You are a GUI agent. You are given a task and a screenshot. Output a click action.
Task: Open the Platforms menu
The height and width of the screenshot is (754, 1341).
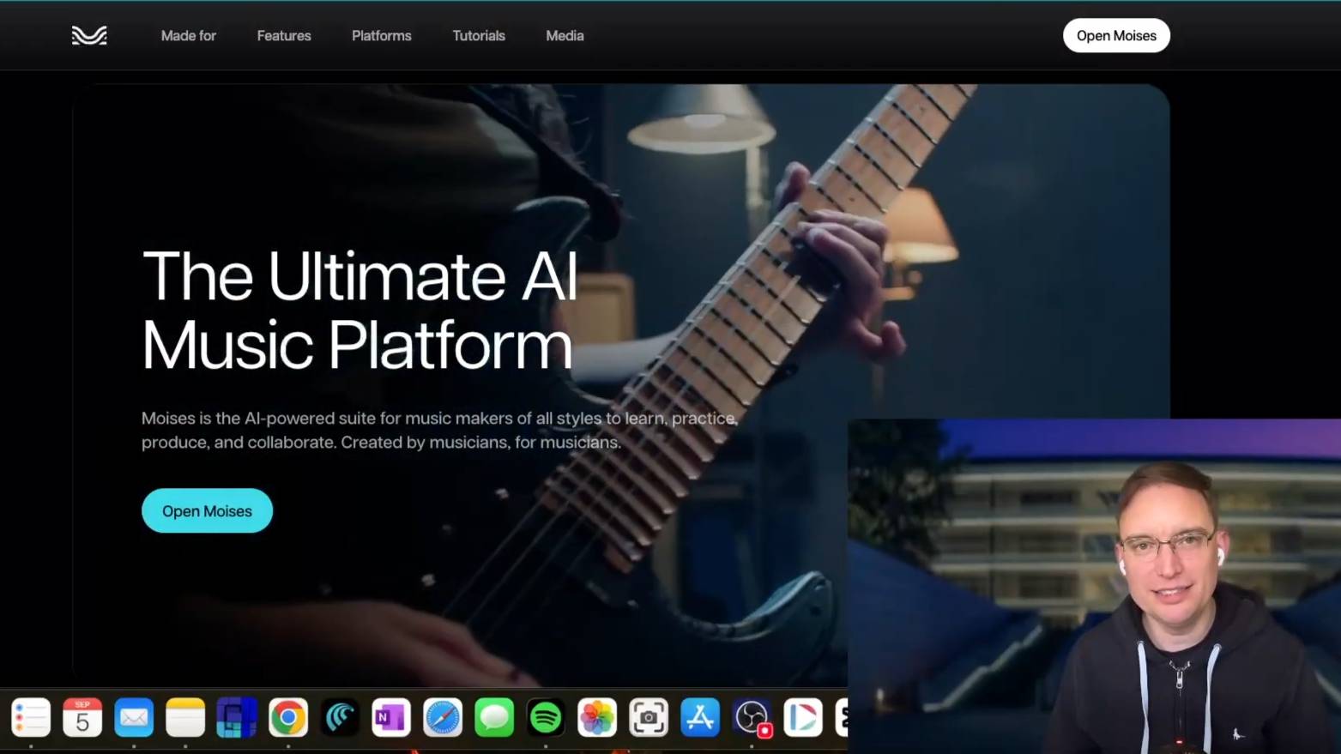(382, 36)
